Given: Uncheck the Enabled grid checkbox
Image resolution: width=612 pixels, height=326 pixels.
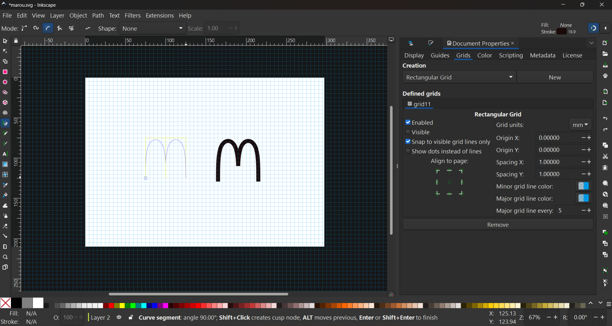Looking at the screenshot, I should click(408, 122).
